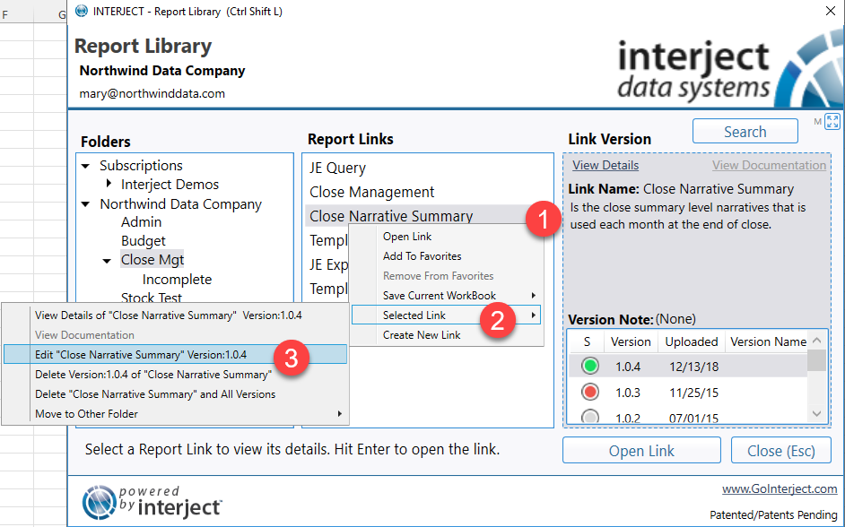The height and width of the screenshot is (527, 845).
Task: Click version list scrollbar up arrow
Action: pos(817,340)
